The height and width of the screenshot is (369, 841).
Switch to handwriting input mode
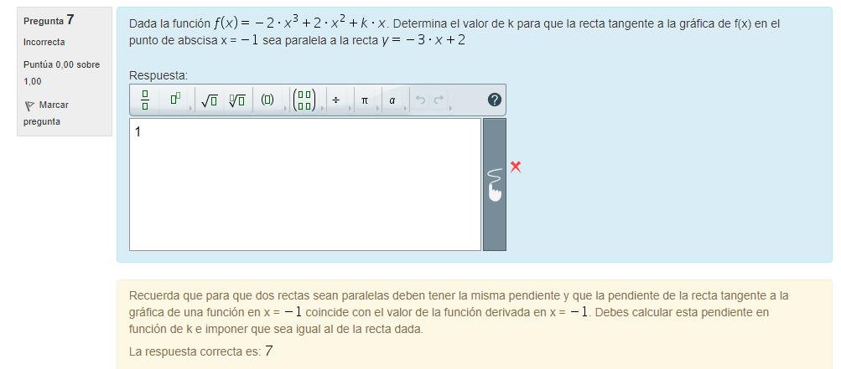coord(495,184)
